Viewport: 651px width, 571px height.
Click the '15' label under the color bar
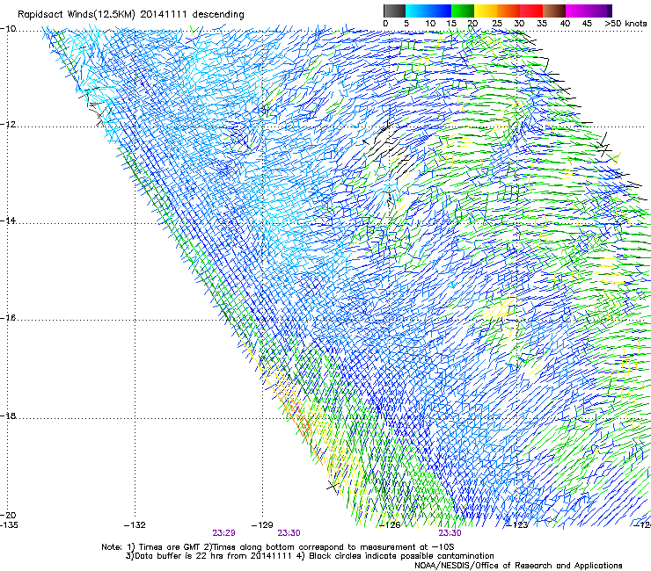pyautogui.click(x=451, y=24)
